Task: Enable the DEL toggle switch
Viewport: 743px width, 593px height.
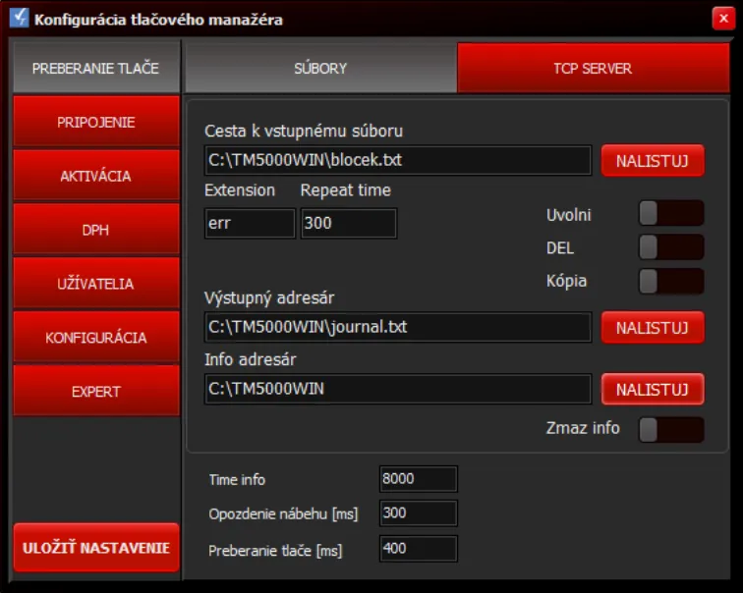Action: tap(671, 247)
